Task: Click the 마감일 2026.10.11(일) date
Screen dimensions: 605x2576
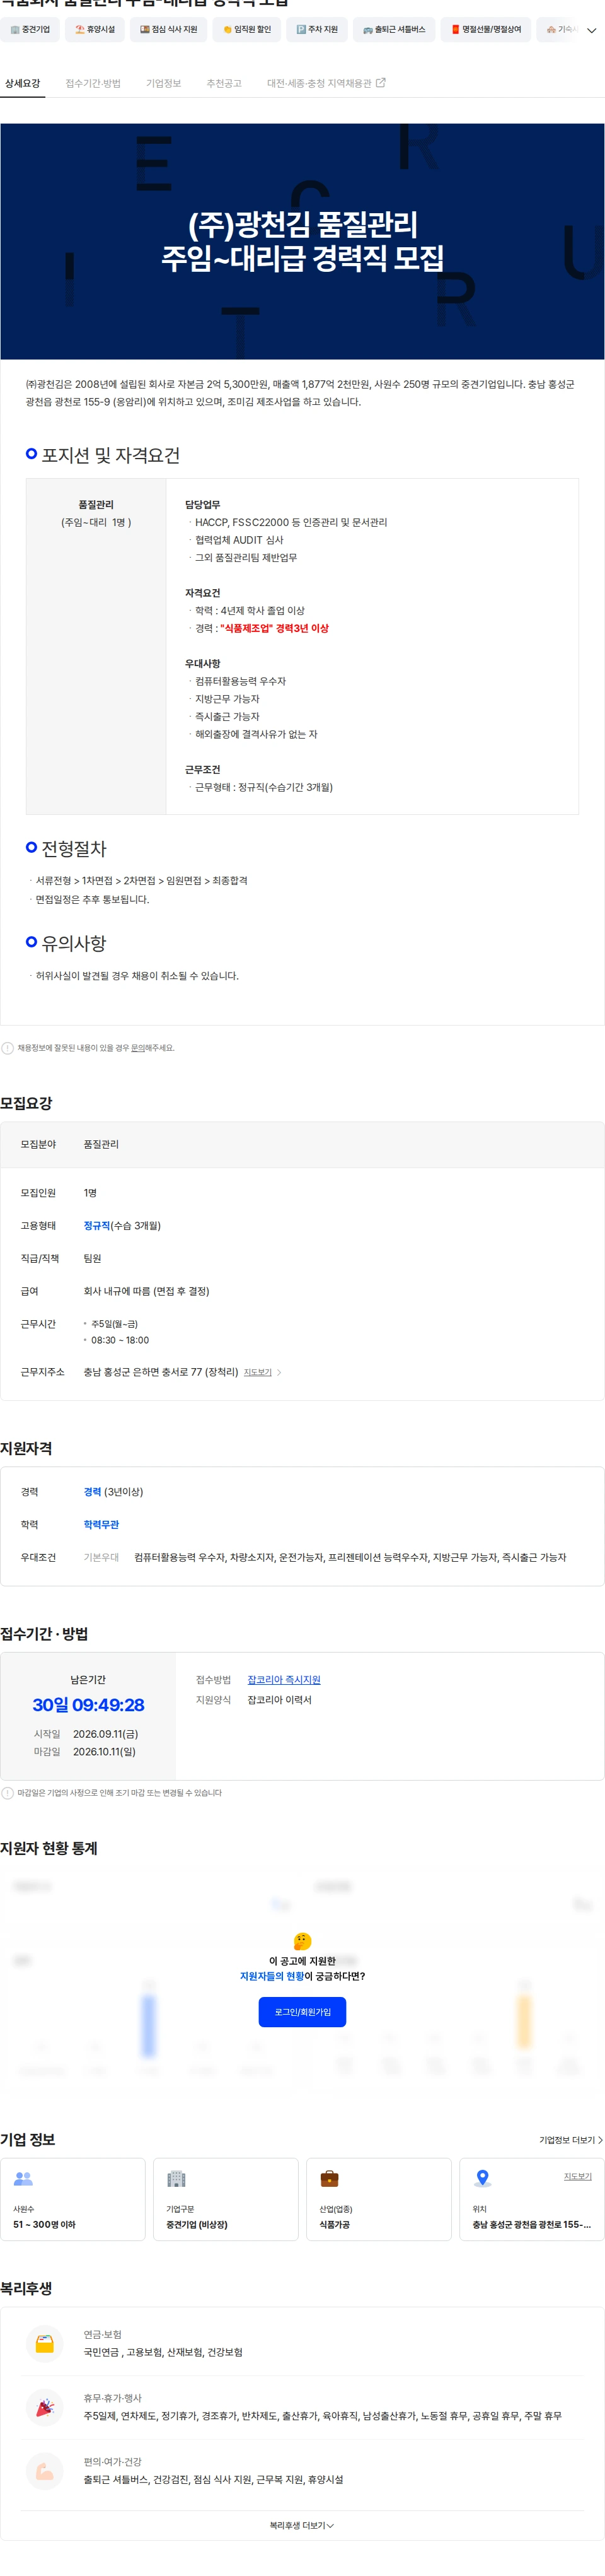Action: (104, 1751)
